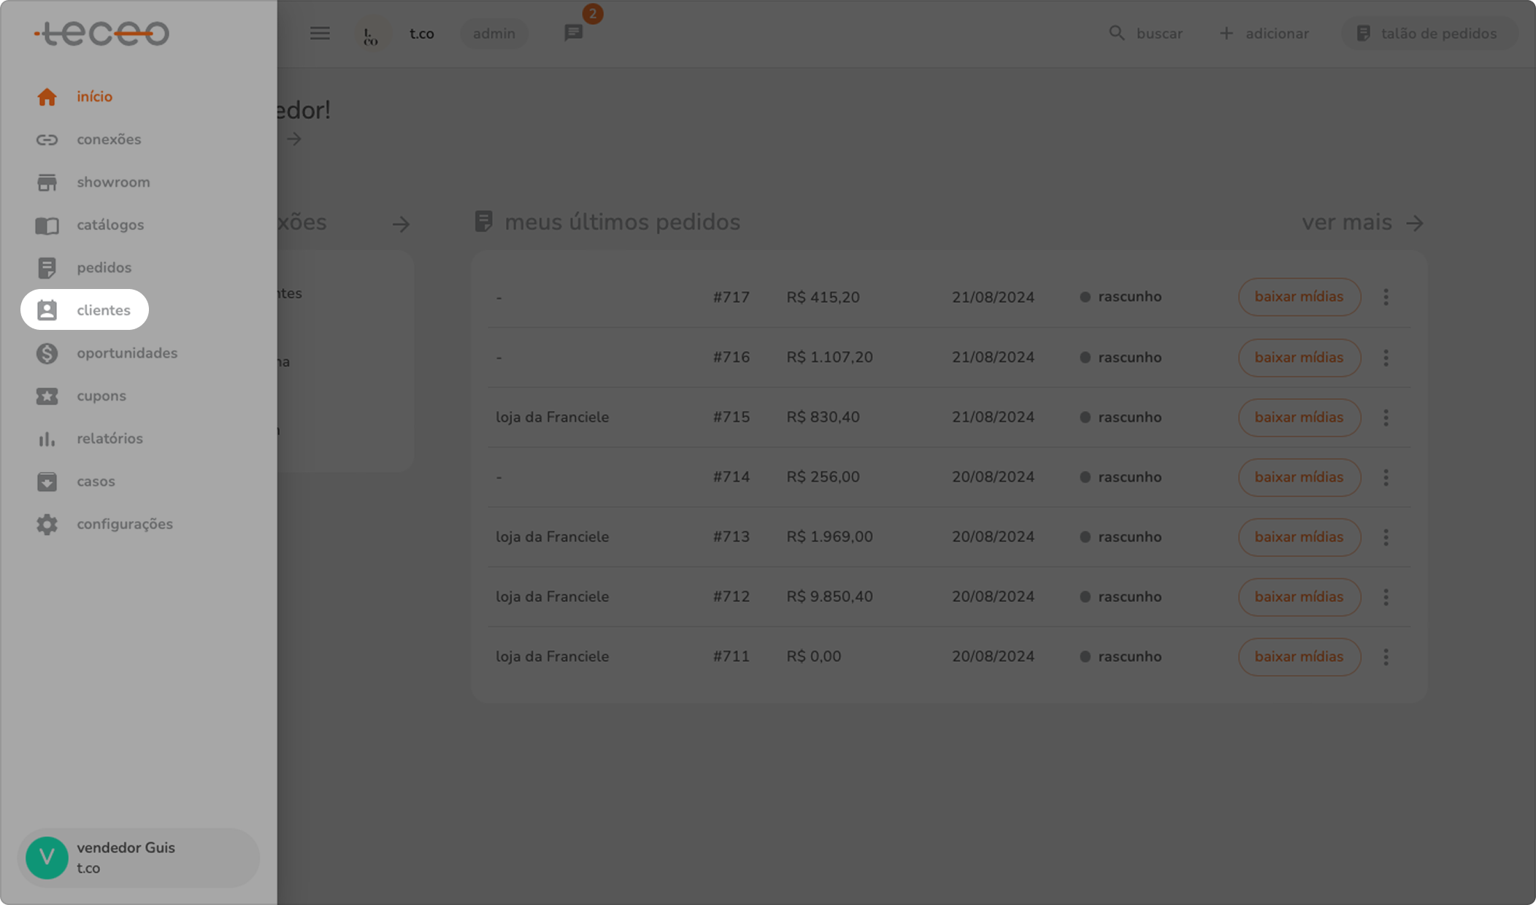
Task: Click the catálogos book icon
Action: tap(47, 226)
